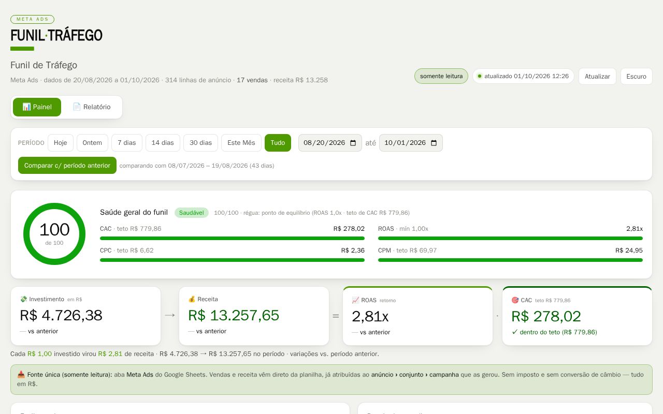The image size is (663, 414).
Task: Click the CAC progress bar
Action: [232, 238]
